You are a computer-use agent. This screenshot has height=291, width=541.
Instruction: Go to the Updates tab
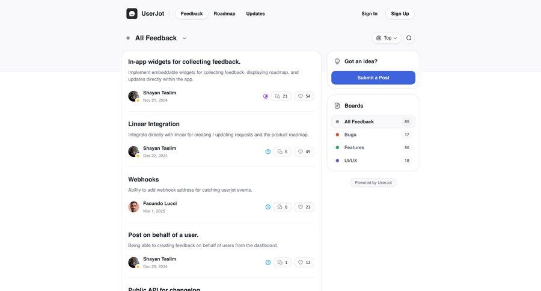(255, 14)
